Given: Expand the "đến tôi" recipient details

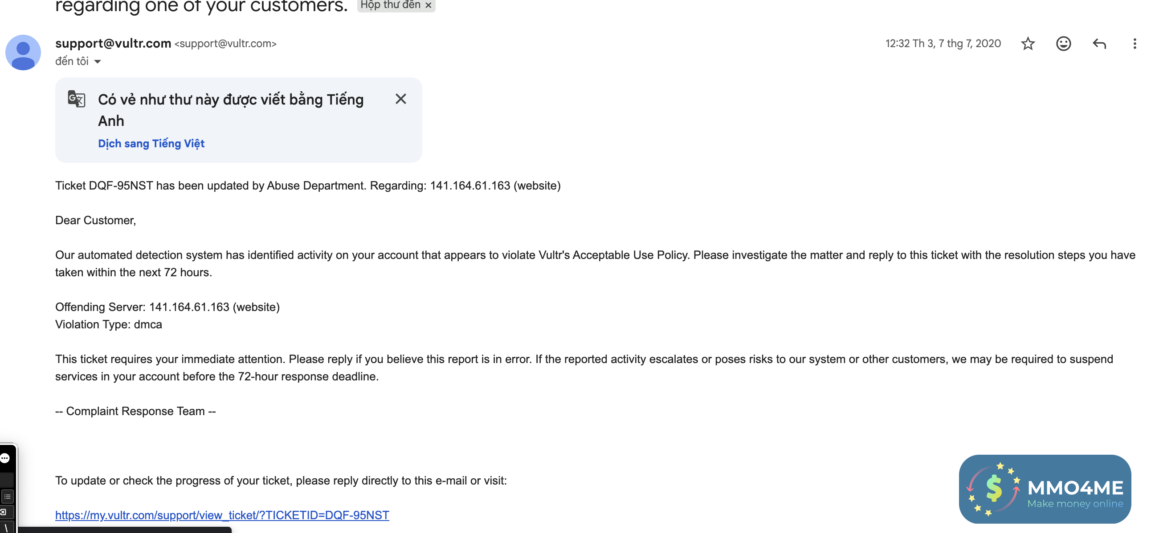Looking at the screenshot, I should coord(98,61).
